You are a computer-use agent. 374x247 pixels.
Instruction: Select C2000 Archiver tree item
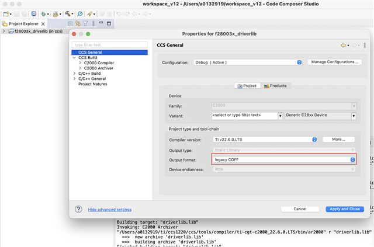point(99,68)
